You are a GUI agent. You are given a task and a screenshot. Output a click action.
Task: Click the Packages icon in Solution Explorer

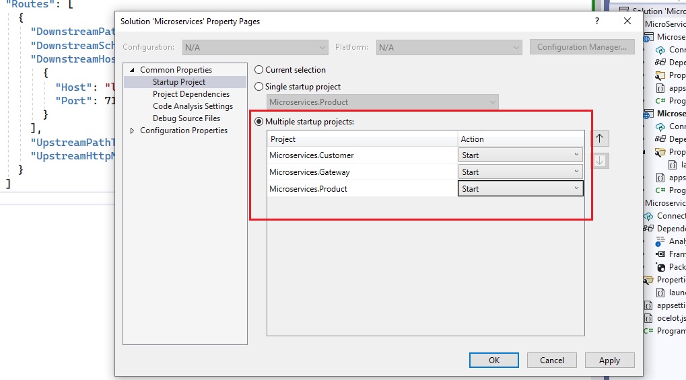pos(660,267)
